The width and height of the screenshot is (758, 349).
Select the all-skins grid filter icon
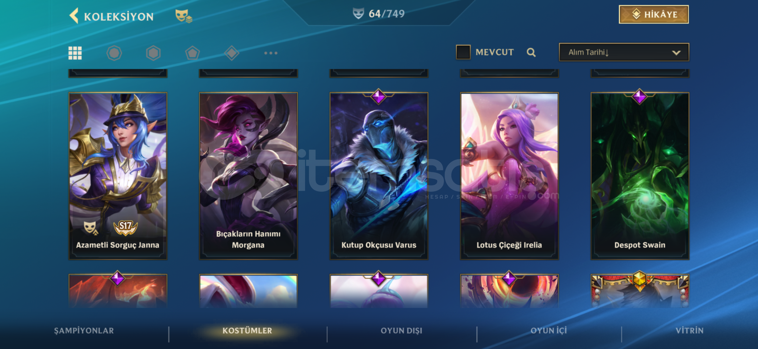coord(75,53)
